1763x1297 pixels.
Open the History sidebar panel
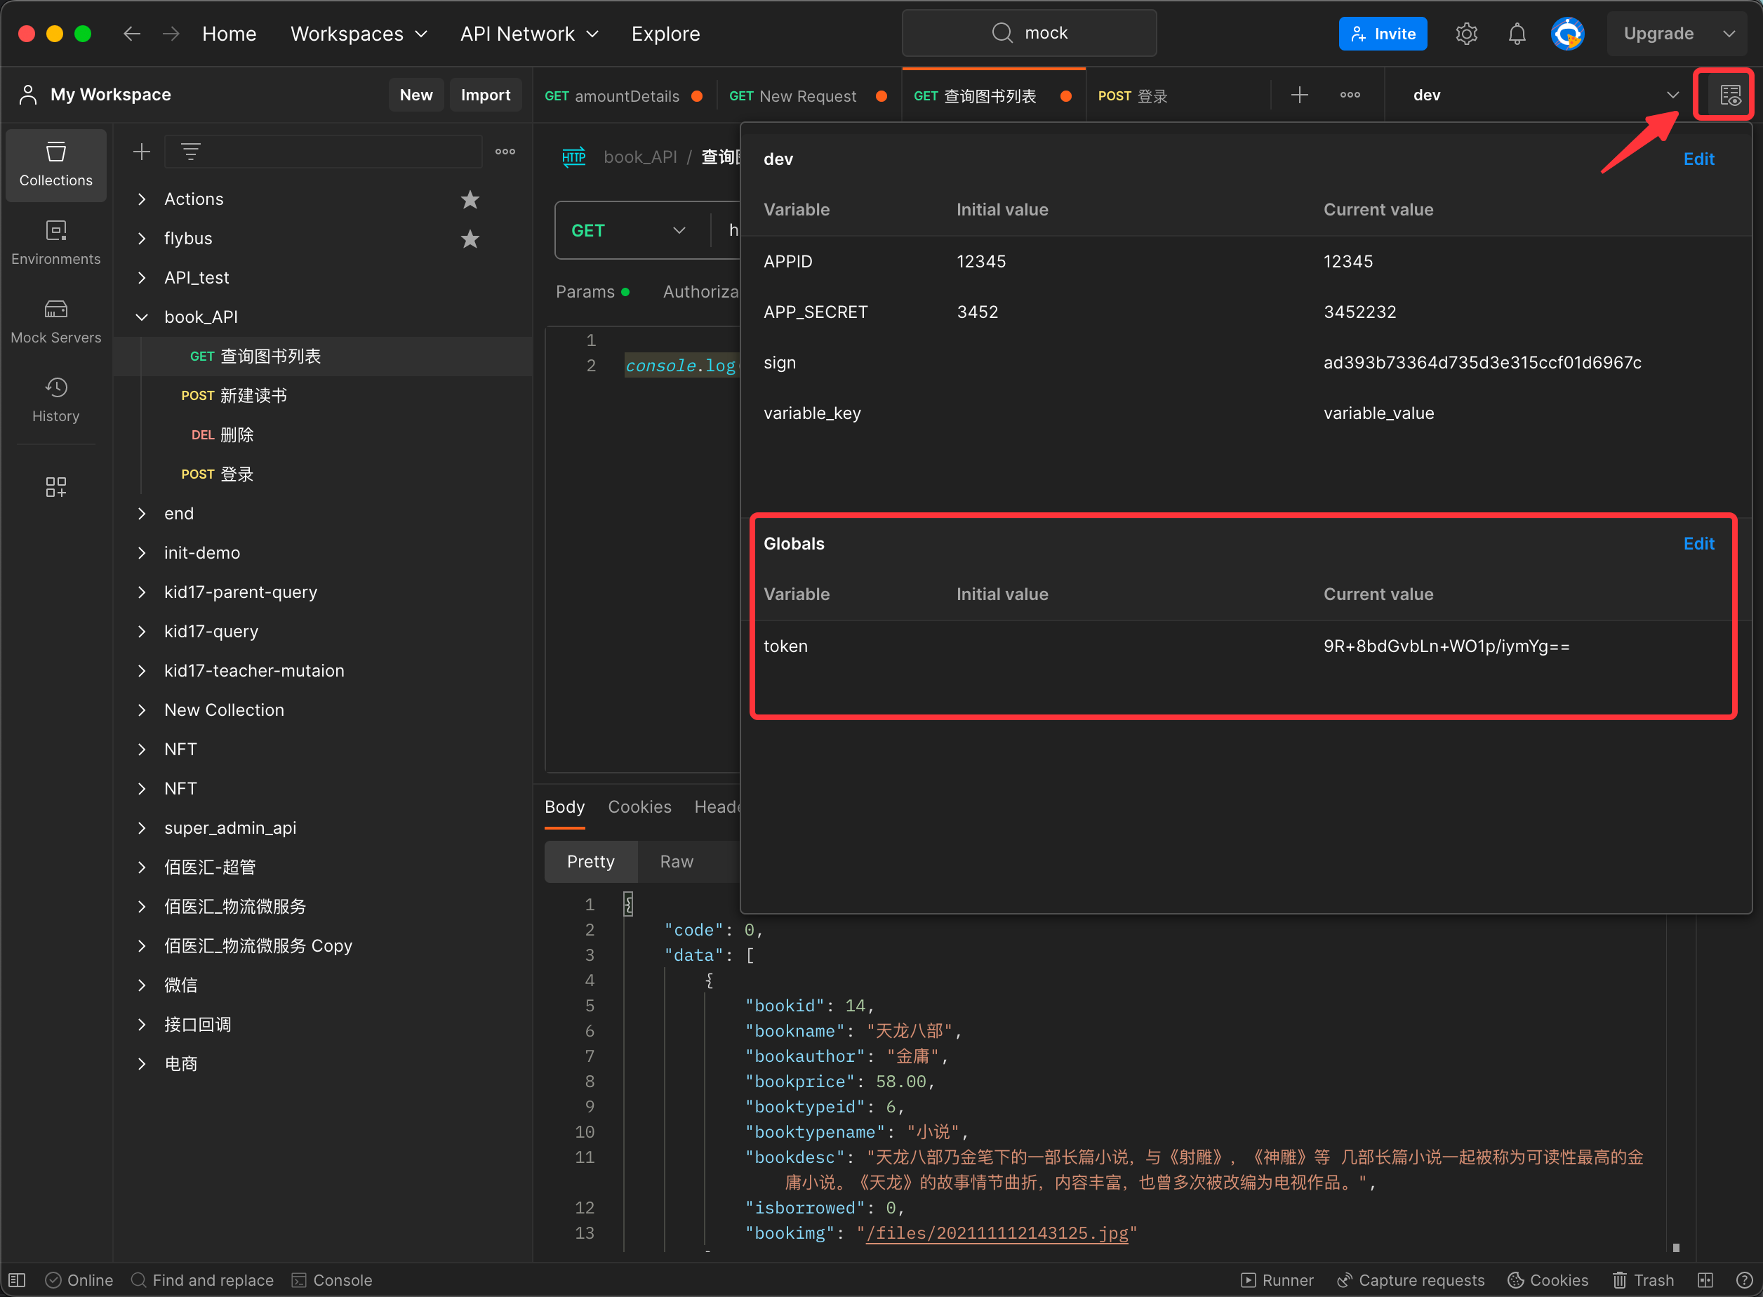(55, 399)
